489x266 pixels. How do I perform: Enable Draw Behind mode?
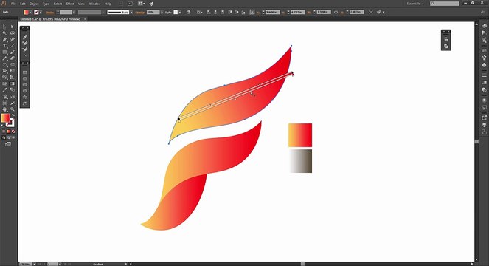9,137
